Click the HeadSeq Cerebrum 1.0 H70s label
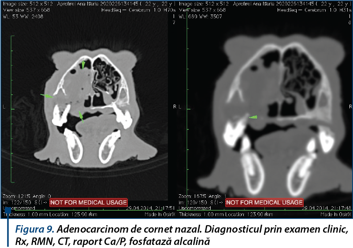 pos(138,10)
